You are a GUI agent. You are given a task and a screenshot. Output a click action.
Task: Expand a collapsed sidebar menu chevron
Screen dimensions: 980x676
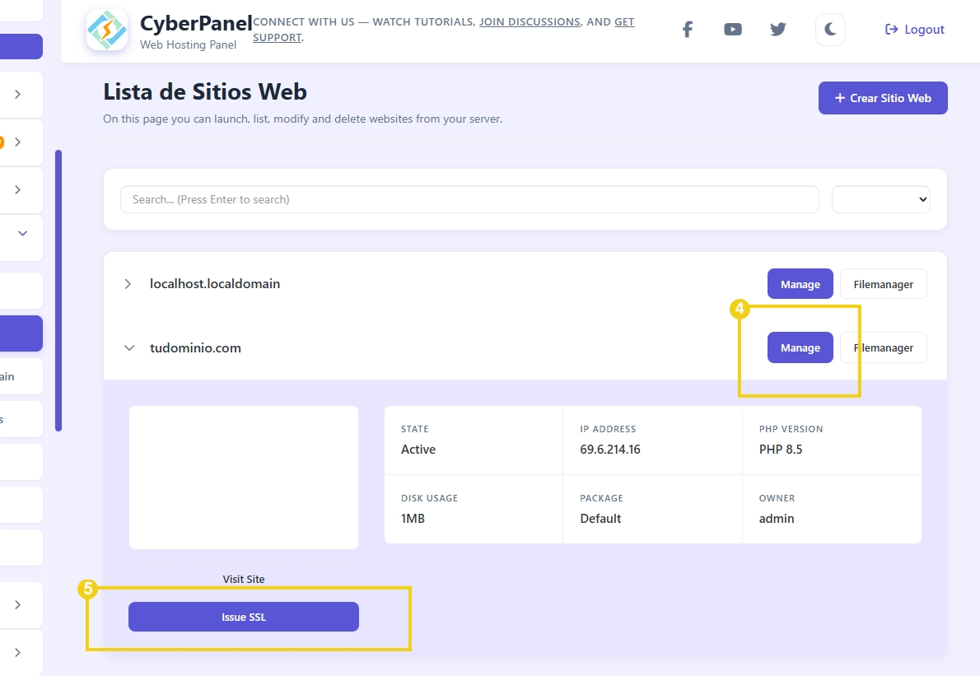pyautogui.click(x=16, y=94)
